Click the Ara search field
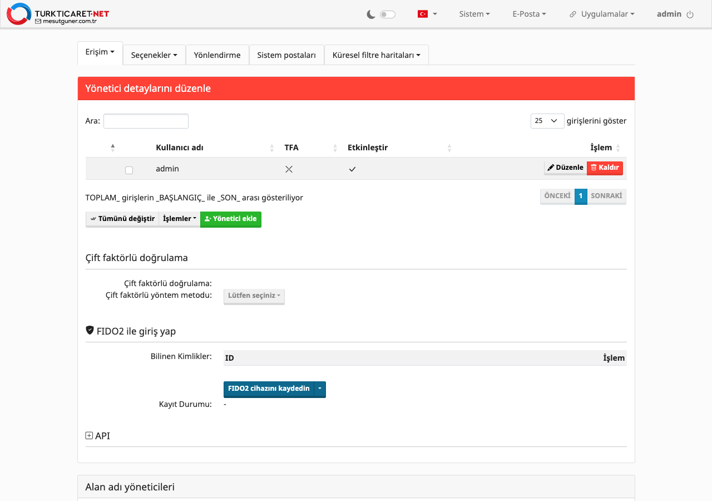This screenshot has height=501, width=712. [x=146, y=121]
